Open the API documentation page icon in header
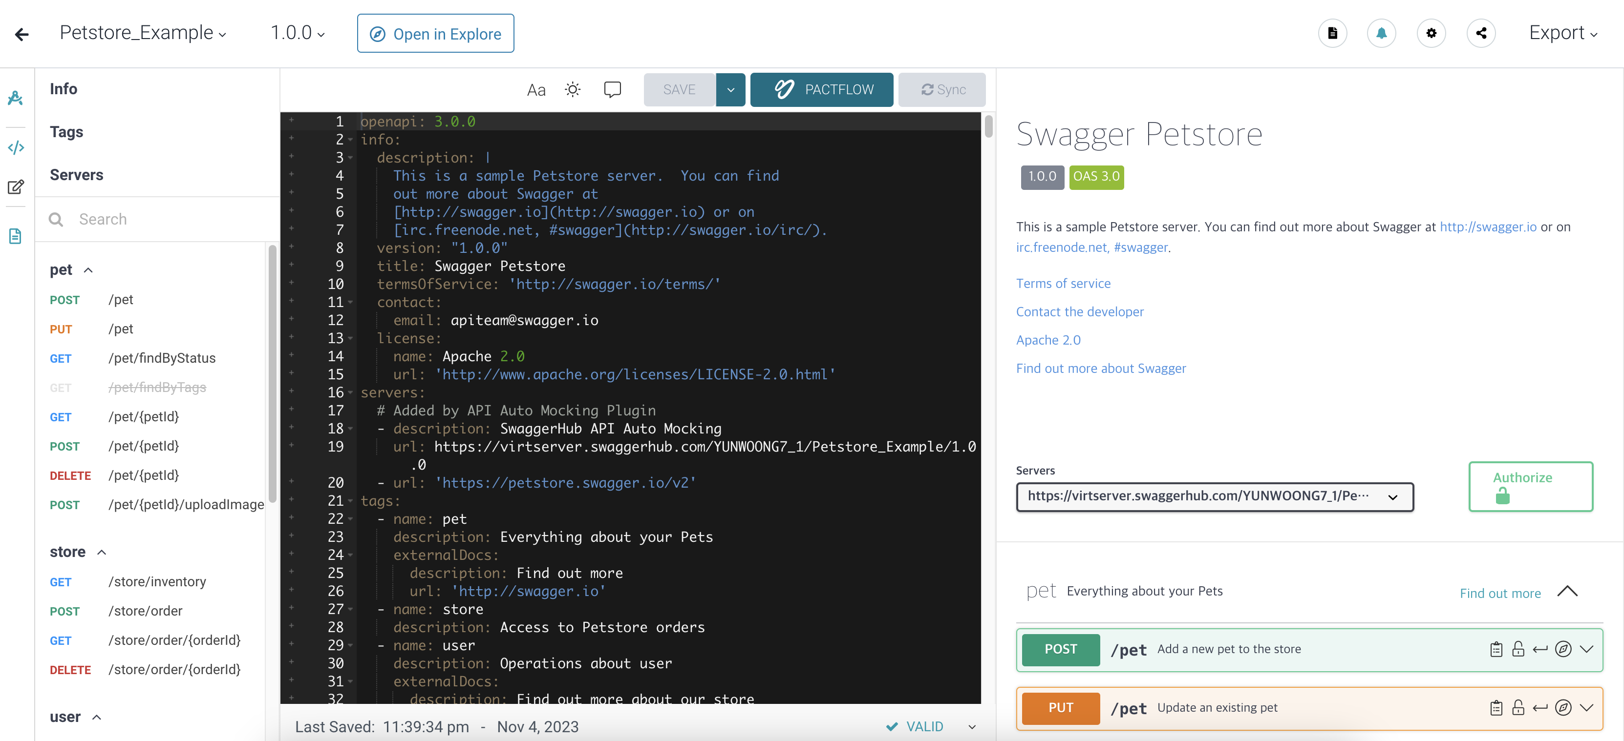Screen dimensions: 1624x741 coord(1332,33)
